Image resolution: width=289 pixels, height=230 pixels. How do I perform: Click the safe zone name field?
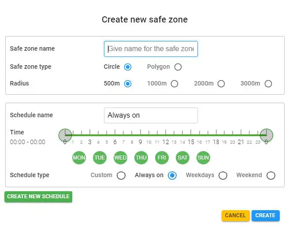point(151,49)
